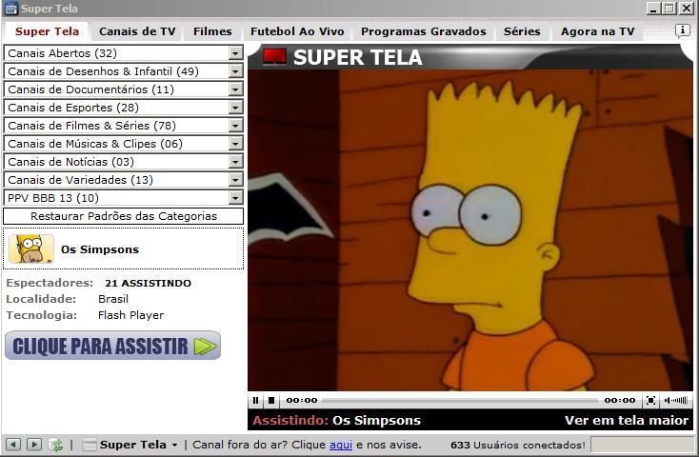Click the 'aqui' link to report channel
This screenshot has width=699, height=457.
click(341, 445)
